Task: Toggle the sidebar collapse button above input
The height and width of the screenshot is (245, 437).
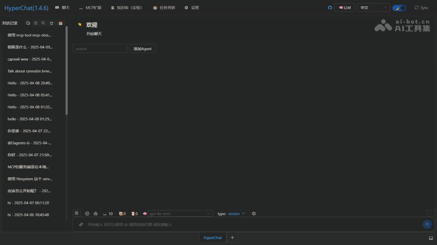Action: coord(76,213)
